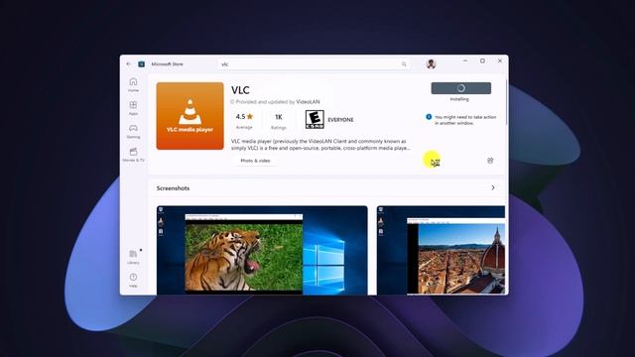This screenshot has height=357, width=635.
Task: Focus the search box containing 'vlc'
Action: point(315,63)
